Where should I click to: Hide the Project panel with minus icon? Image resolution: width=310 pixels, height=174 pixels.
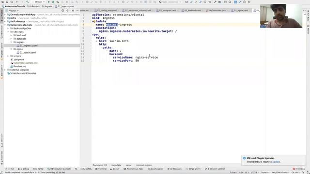[77, 11]
